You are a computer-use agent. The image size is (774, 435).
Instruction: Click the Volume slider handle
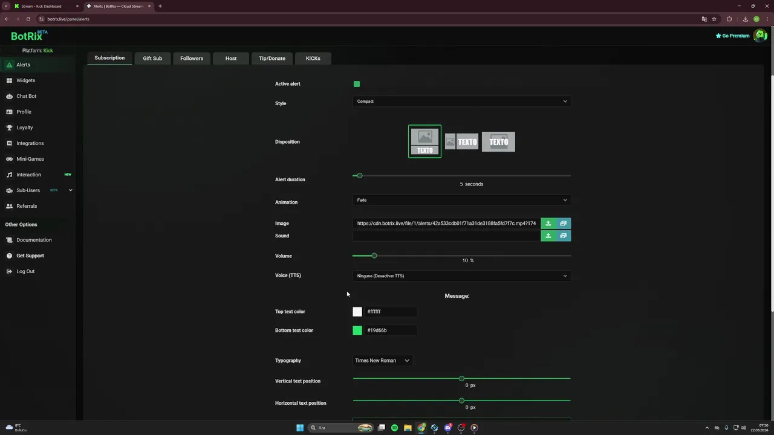tap(374, 256)
